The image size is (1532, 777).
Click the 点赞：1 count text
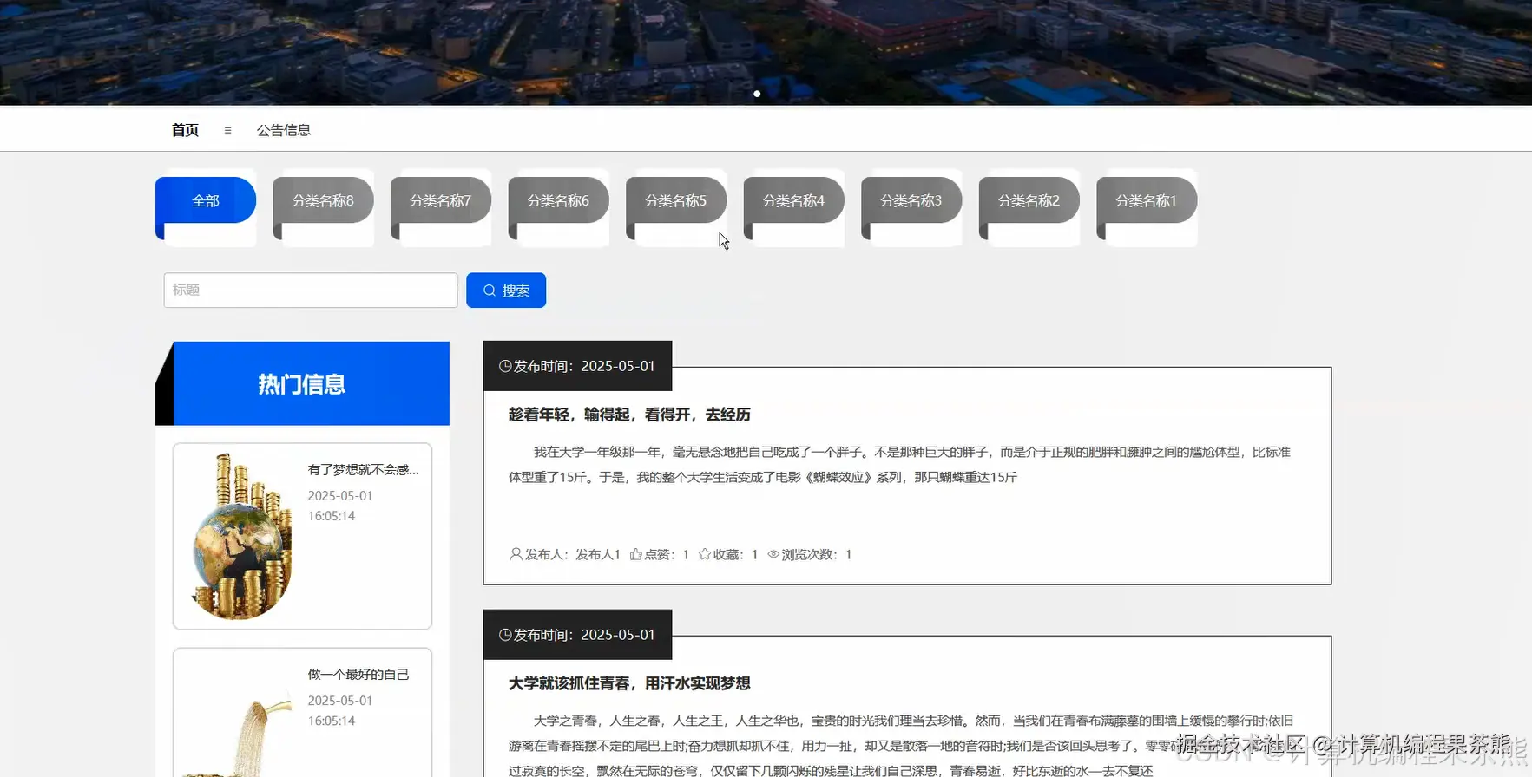(x=667, y=554)
